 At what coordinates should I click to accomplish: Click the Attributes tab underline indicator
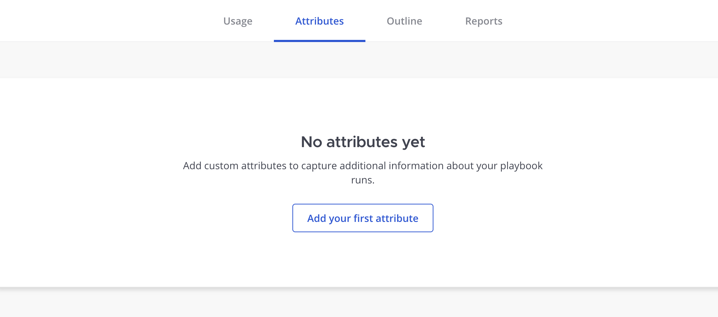click(x=319, y=42)
